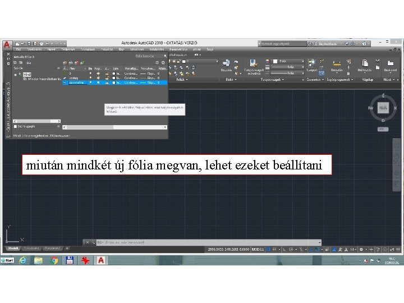Open the Parametrikus menu
The width and height of the screenshot is (404, 303).
tap(178, 49)
